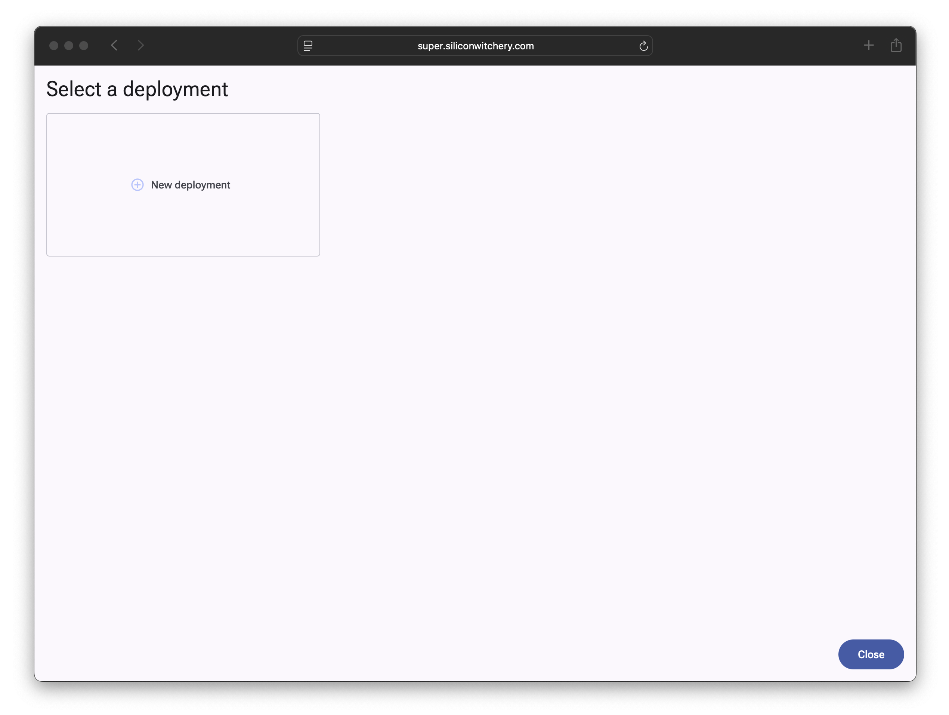
Task: Click the blue Close button
Action: (x=871, y=654)
